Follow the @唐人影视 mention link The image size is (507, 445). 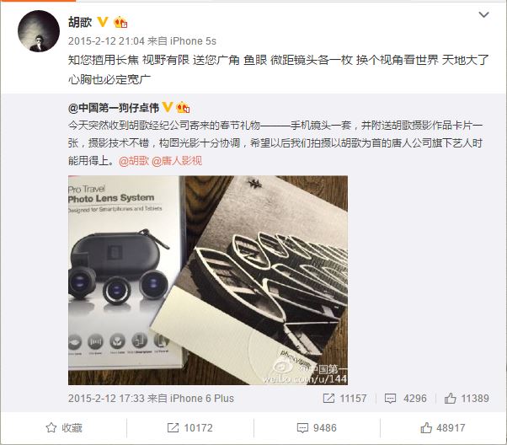(x=177, y=160)
